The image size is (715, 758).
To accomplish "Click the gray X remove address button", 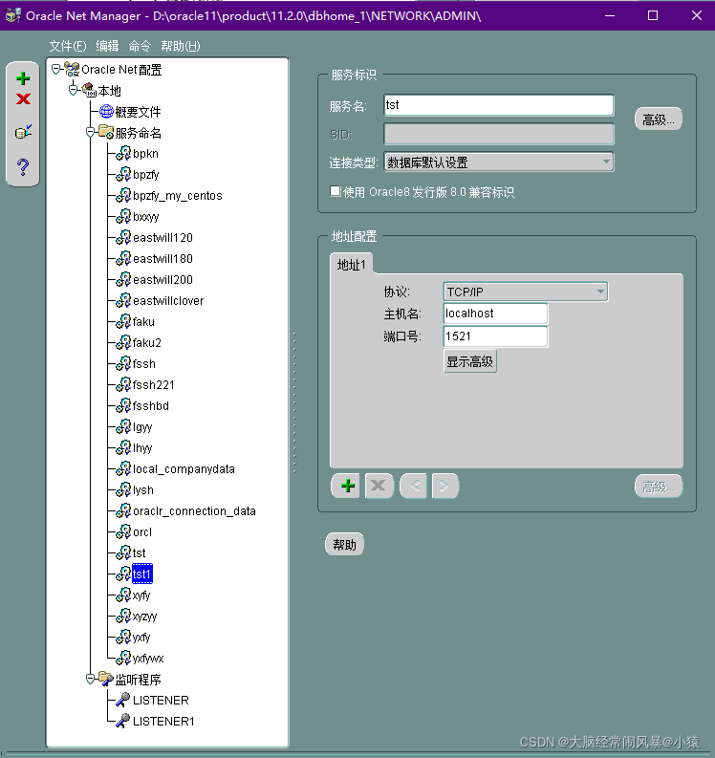I will pos(379,486).
